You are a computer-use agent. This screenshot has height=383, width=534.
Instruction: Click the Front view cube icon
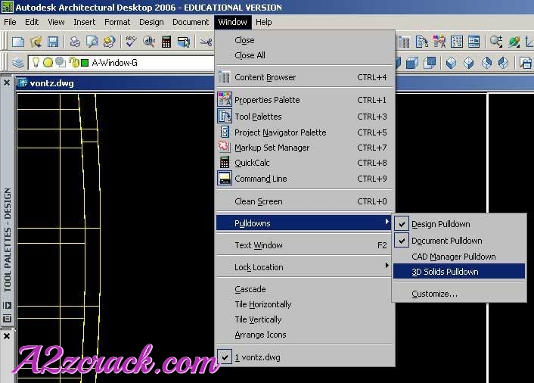pyautogui.click(x=412, y=63)
